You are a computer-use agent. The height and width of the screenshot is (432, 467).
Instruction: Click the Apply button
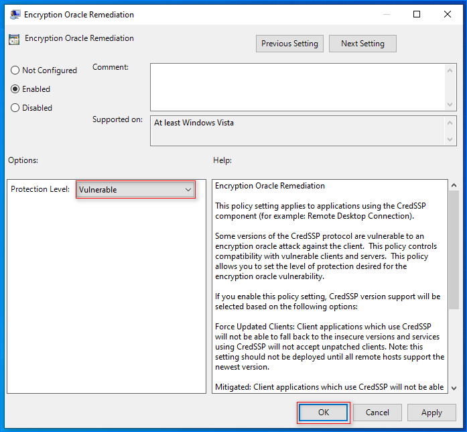(431, 413)
